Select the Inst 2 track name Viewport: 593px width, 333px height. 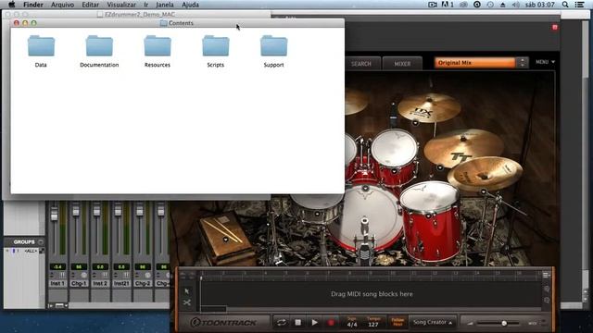click(100, 283)
